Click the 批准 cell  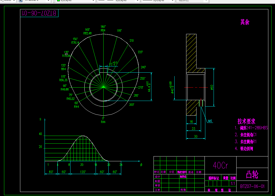pos(183,190)
